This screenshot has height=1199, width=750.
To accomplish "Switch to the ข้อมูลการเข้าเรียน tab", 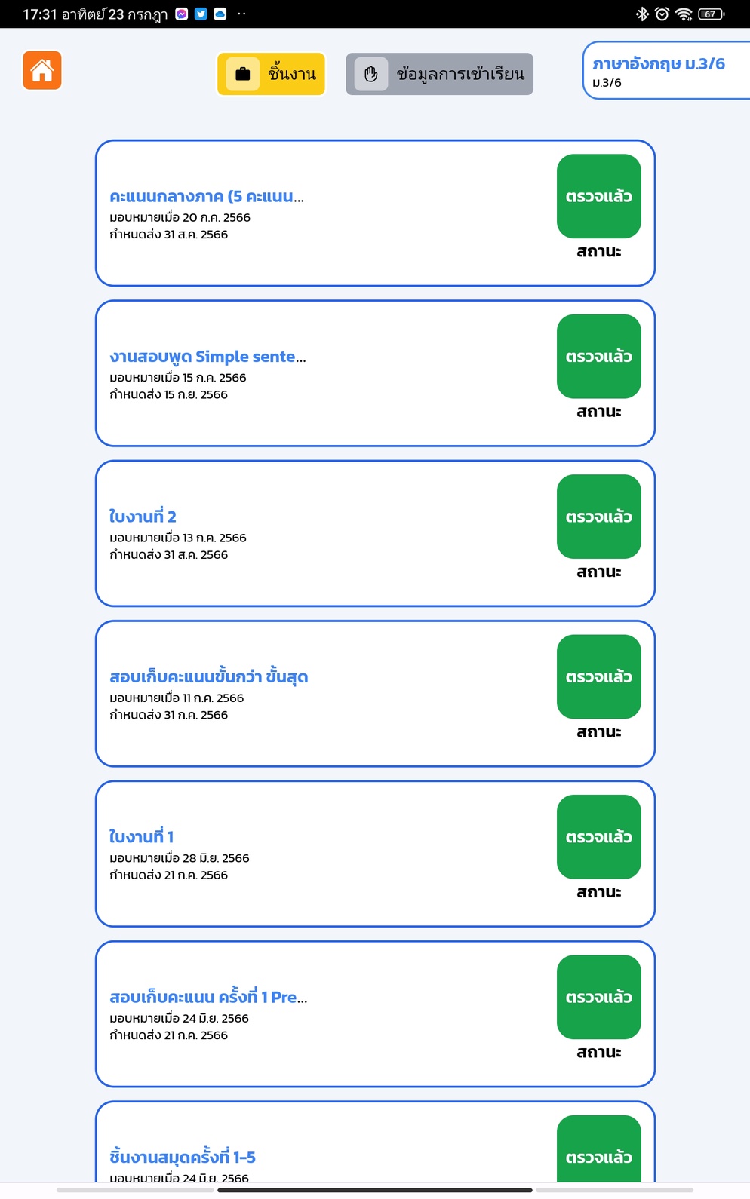I will tap(440, 74).
